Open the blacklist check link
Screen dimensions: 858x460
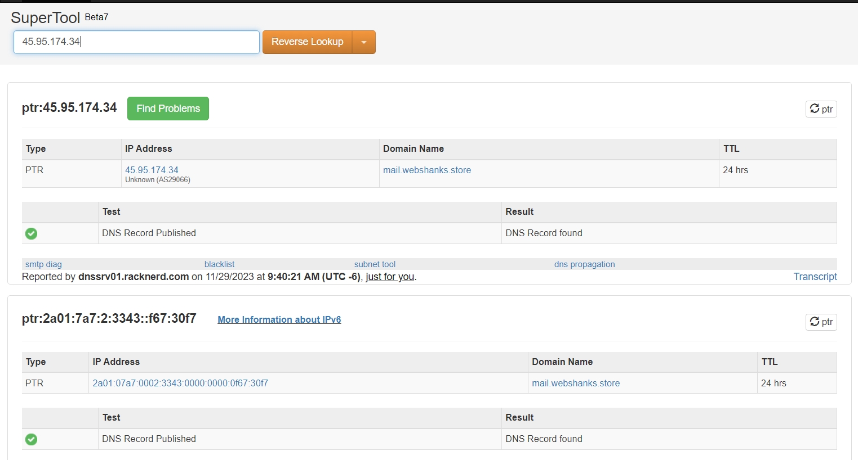tap(219, 264)
